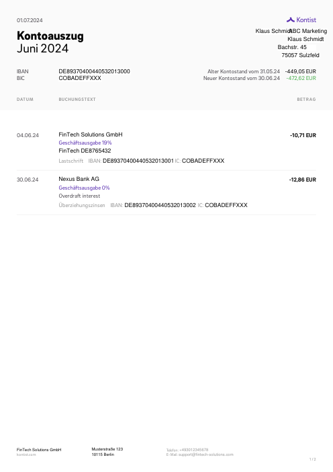The height and width of the screenshot is (472, 333).
Task: Open the kontist.com footer link
Action: (x=26, y=455)
